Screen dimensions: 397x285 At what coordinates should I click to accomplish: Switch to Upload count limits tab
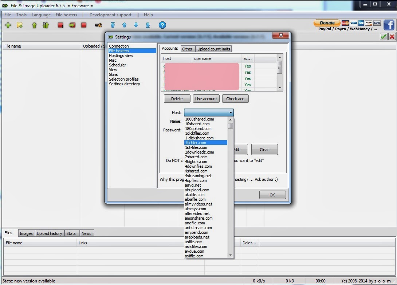point(214,49)
